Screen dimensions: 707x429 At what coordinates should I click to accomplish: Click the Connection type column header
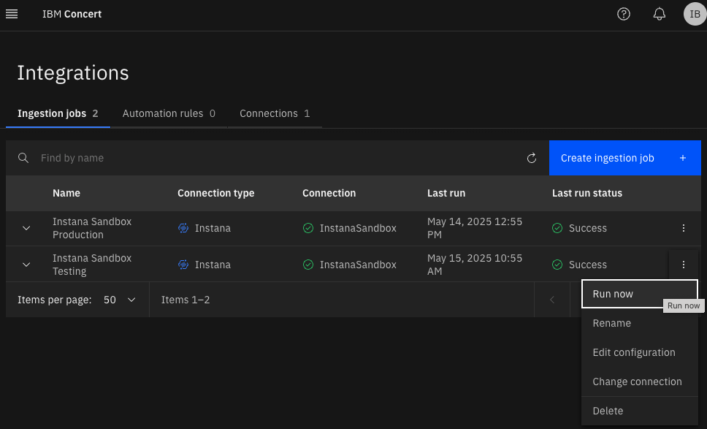pyautogui.click(x=216, y=193)
